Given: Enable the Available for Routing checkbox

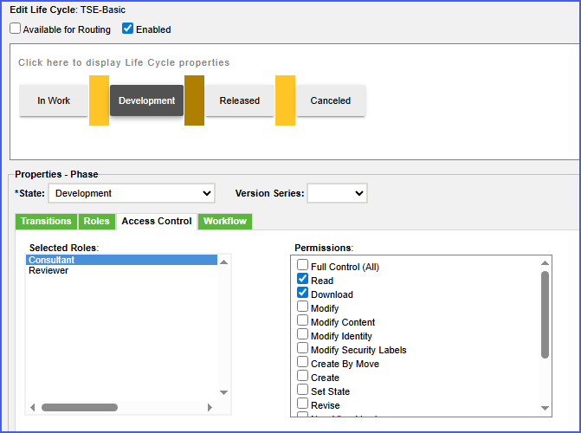Looking at the screenshot, I should (x=16, y=29).
